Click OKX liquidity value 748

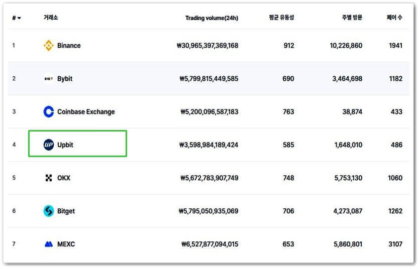click(288, 178)
